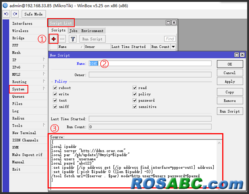Toggle the sniff policy checkbox
Screen dimensions: 249x194
pos(55,107)
